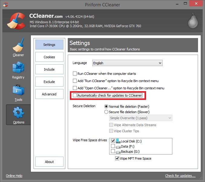Enable Run CCleaner when the computer starts
205x182 pixels.
(75, 73)
